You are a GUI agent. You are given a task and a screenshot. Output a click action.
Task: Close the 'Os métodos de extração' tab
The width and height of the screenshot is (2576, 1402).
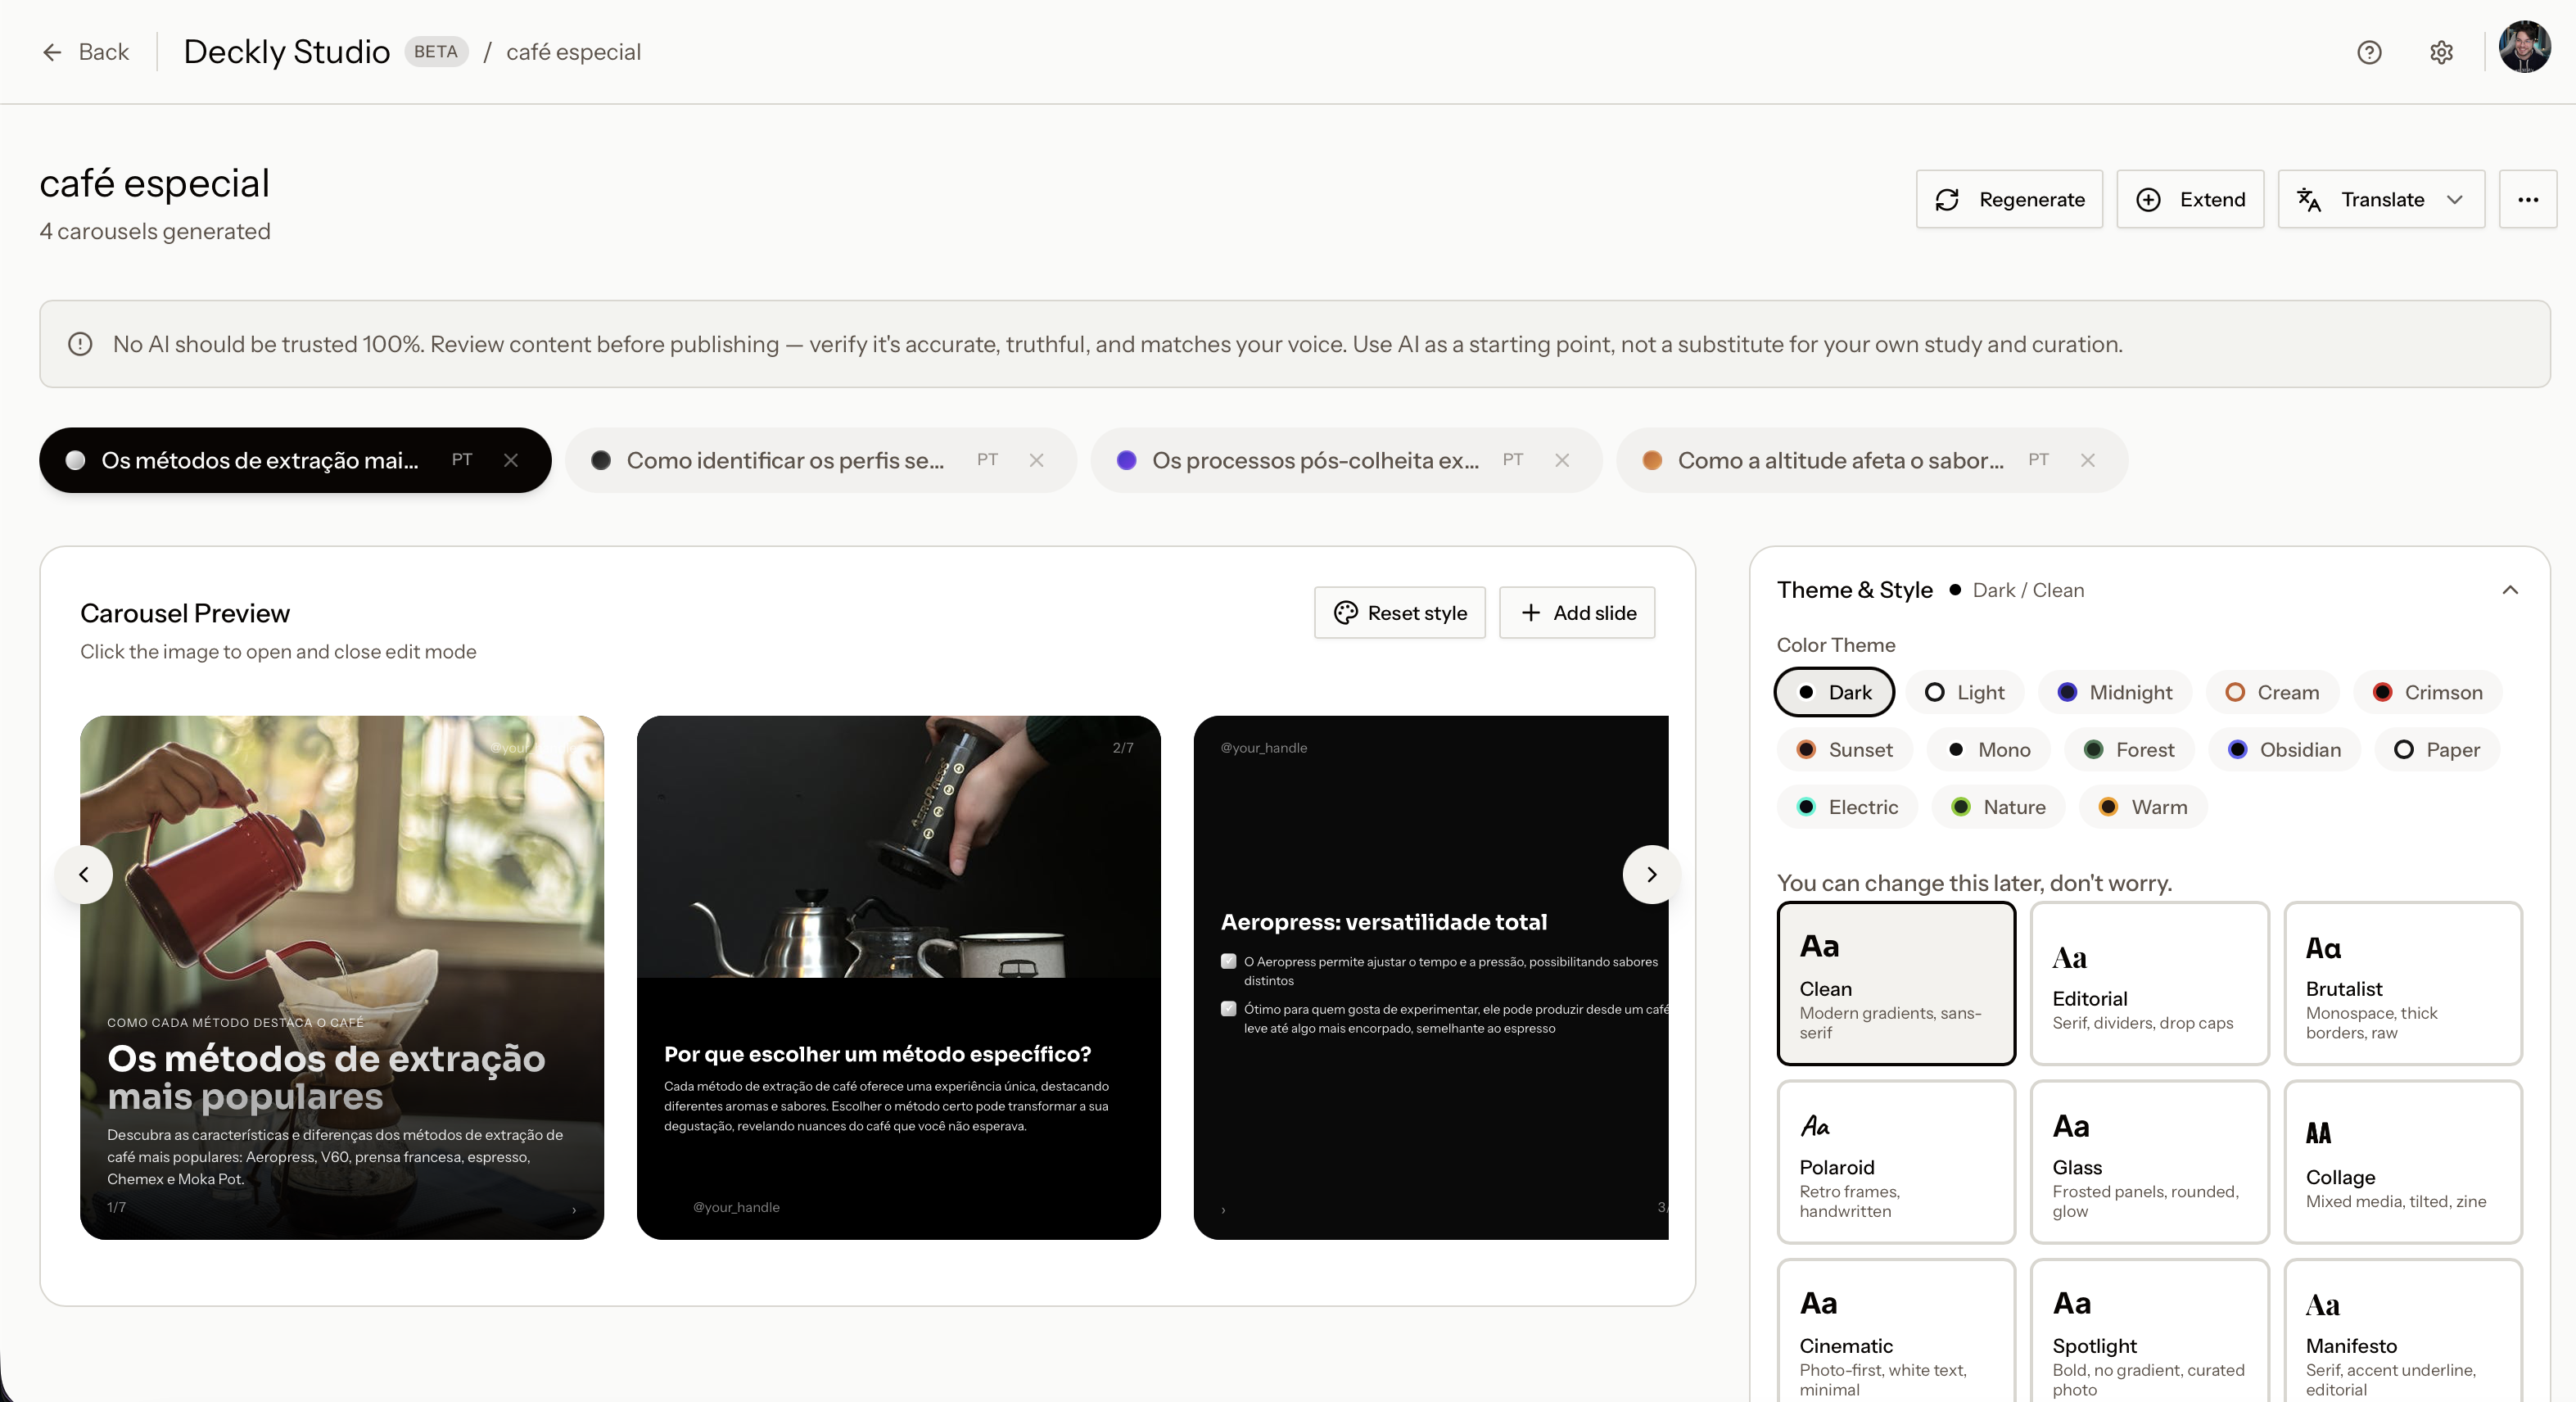click(x=511, y=460)
